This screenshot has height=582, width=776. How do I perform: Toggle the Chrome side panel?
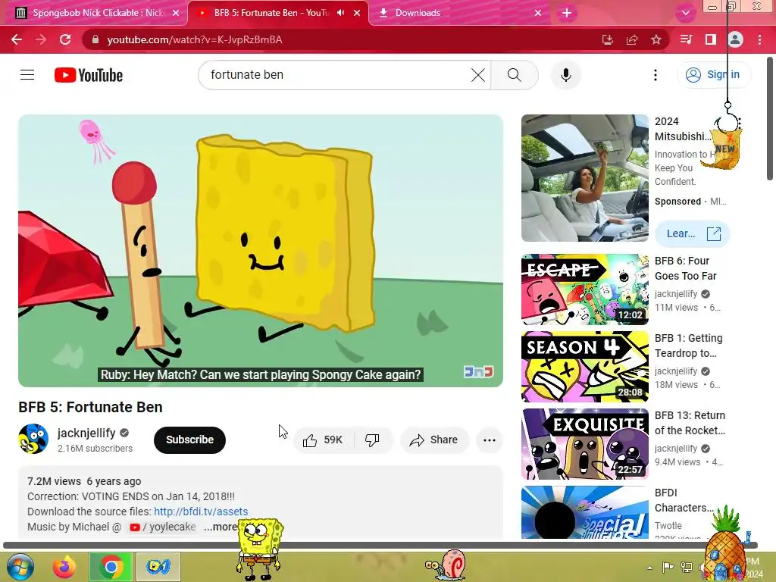click(x=711, y=39)
